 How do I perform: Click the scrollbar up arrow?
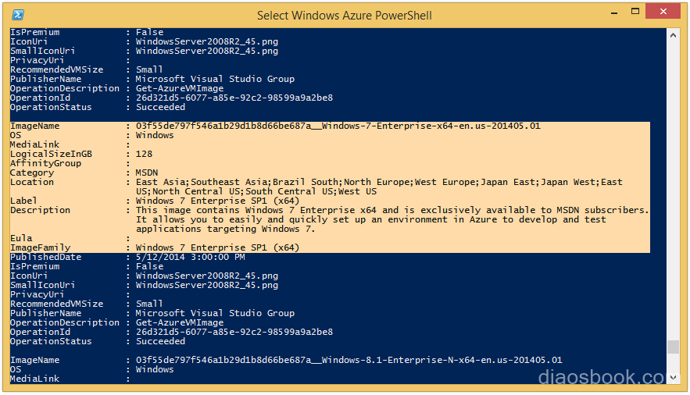coord(673,35)
